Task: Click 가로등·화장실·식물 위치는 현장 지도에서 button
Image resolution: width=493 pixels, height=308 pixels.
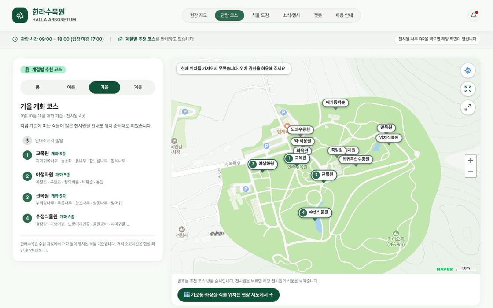Action: [228, 295]
